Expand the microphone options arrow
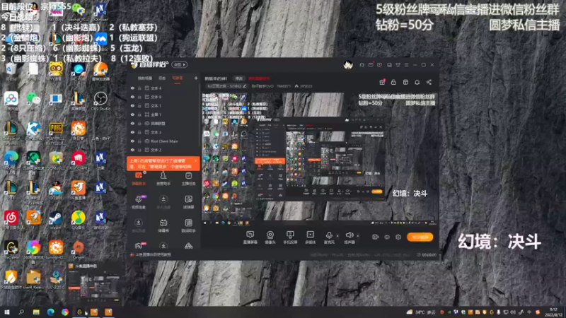The image size is (566, 318). coord(337,236)
